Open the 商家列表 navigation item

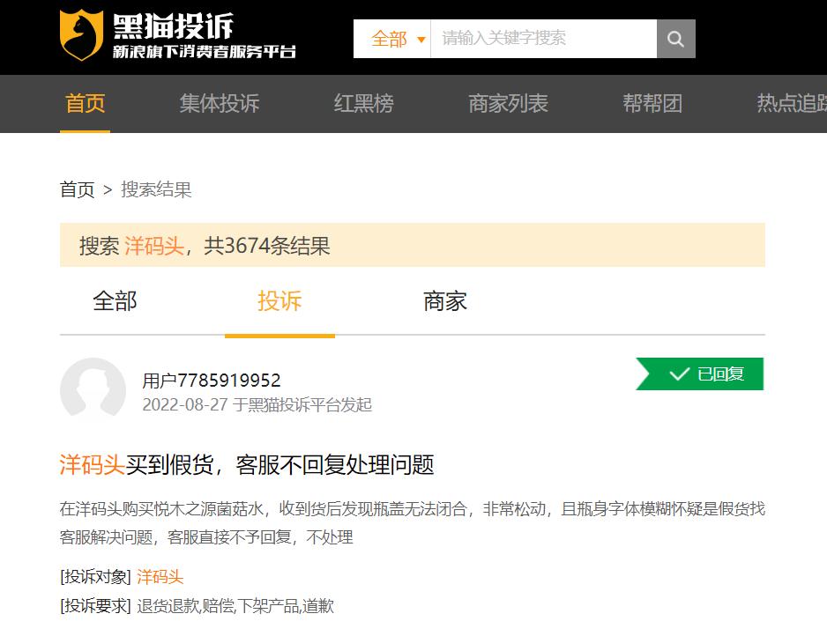click(x=508, y=103)
